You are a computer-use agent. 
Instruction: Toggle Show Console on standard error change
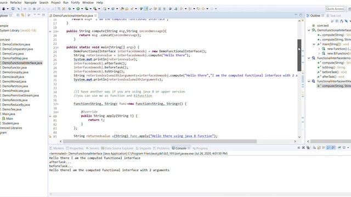tap(333, 148)
